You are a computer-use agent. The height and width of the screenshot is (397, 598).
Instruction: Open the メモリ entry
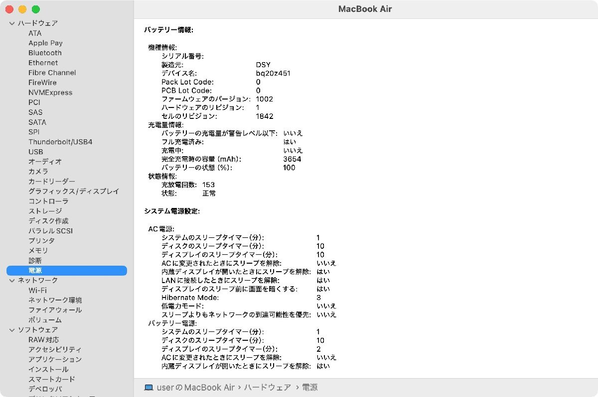coord(38,250)
